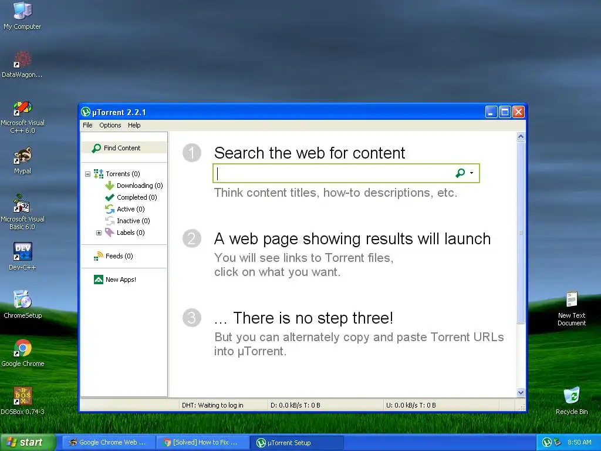Screen dimensions: 601x451
Task: Switch to µTorrent Setup taskbar button
Action: 298,442
